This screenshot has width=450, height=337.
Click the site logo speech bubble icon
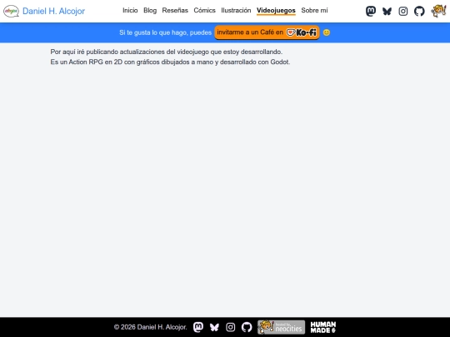click(11, 11)
